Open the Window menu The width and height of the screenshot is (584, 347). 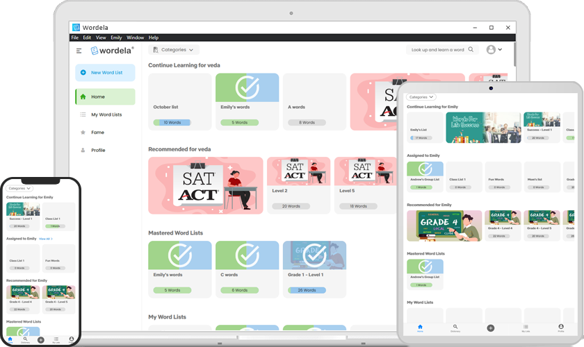click(135, 37)
